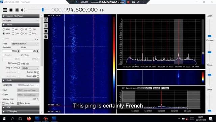Open the Windows Start menu

(4, 119)
